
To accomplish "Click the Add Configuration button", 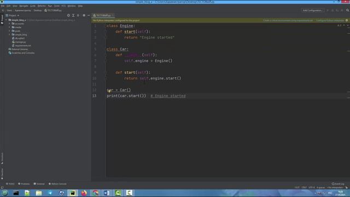I will (312, 10).
